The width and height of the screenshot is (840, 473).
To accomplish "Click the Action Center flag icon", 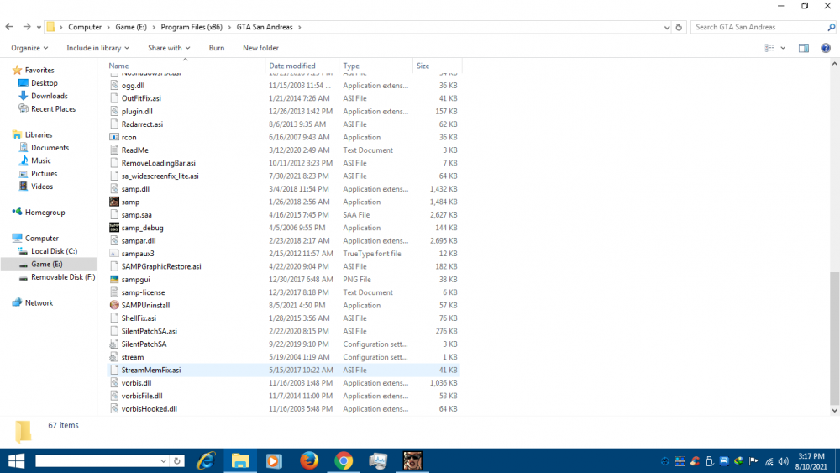I will (x=753, y=461).
